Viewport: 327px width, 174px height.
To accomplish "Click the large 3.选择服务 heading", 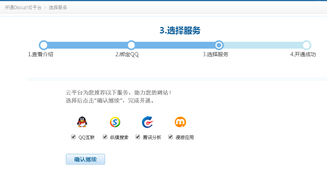I will [180, 30].
